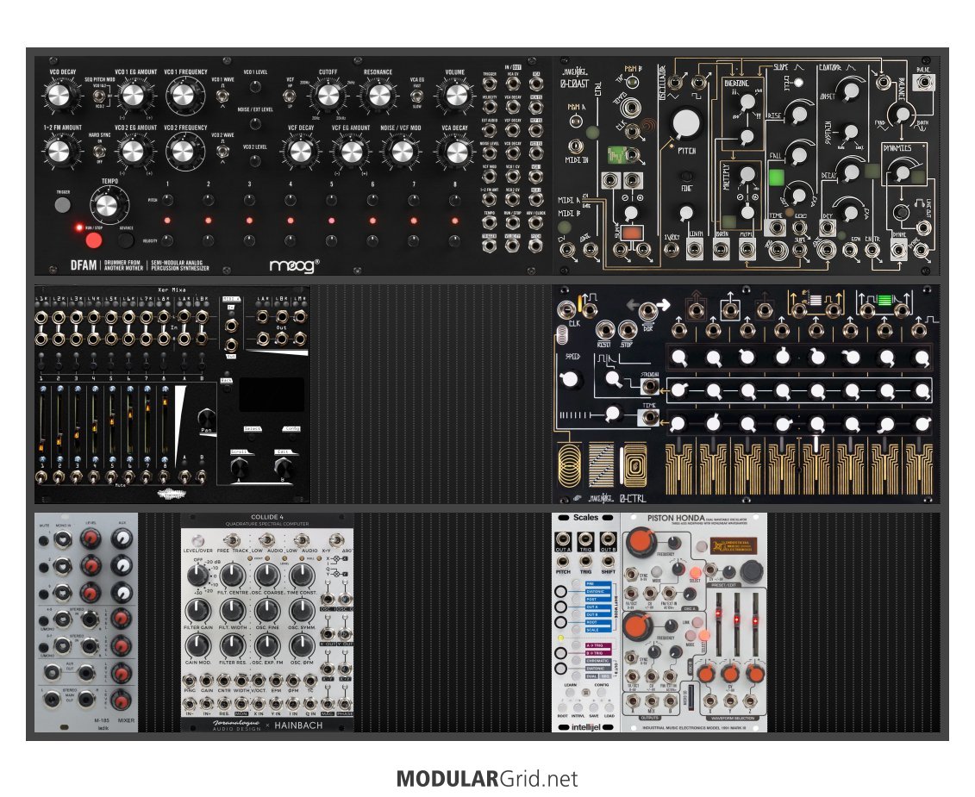The image size is (975, 797).
Task: Click the Xer Mixa Pan knob
Action: click(x=206, y=418)
